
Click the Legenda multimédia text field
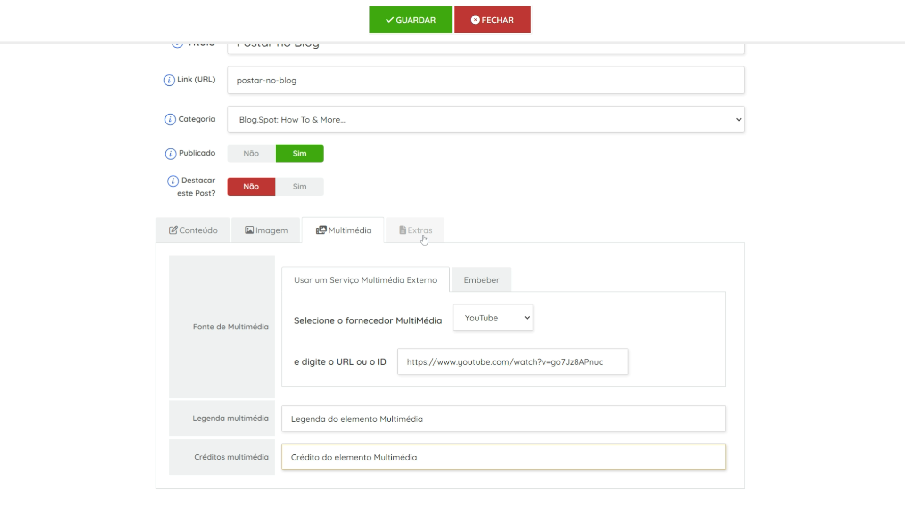pyautogui.click(x=503, y=419)
